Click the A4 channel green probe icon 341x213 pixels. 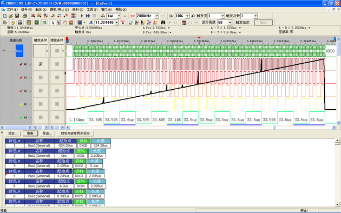(x=21, y=117)
